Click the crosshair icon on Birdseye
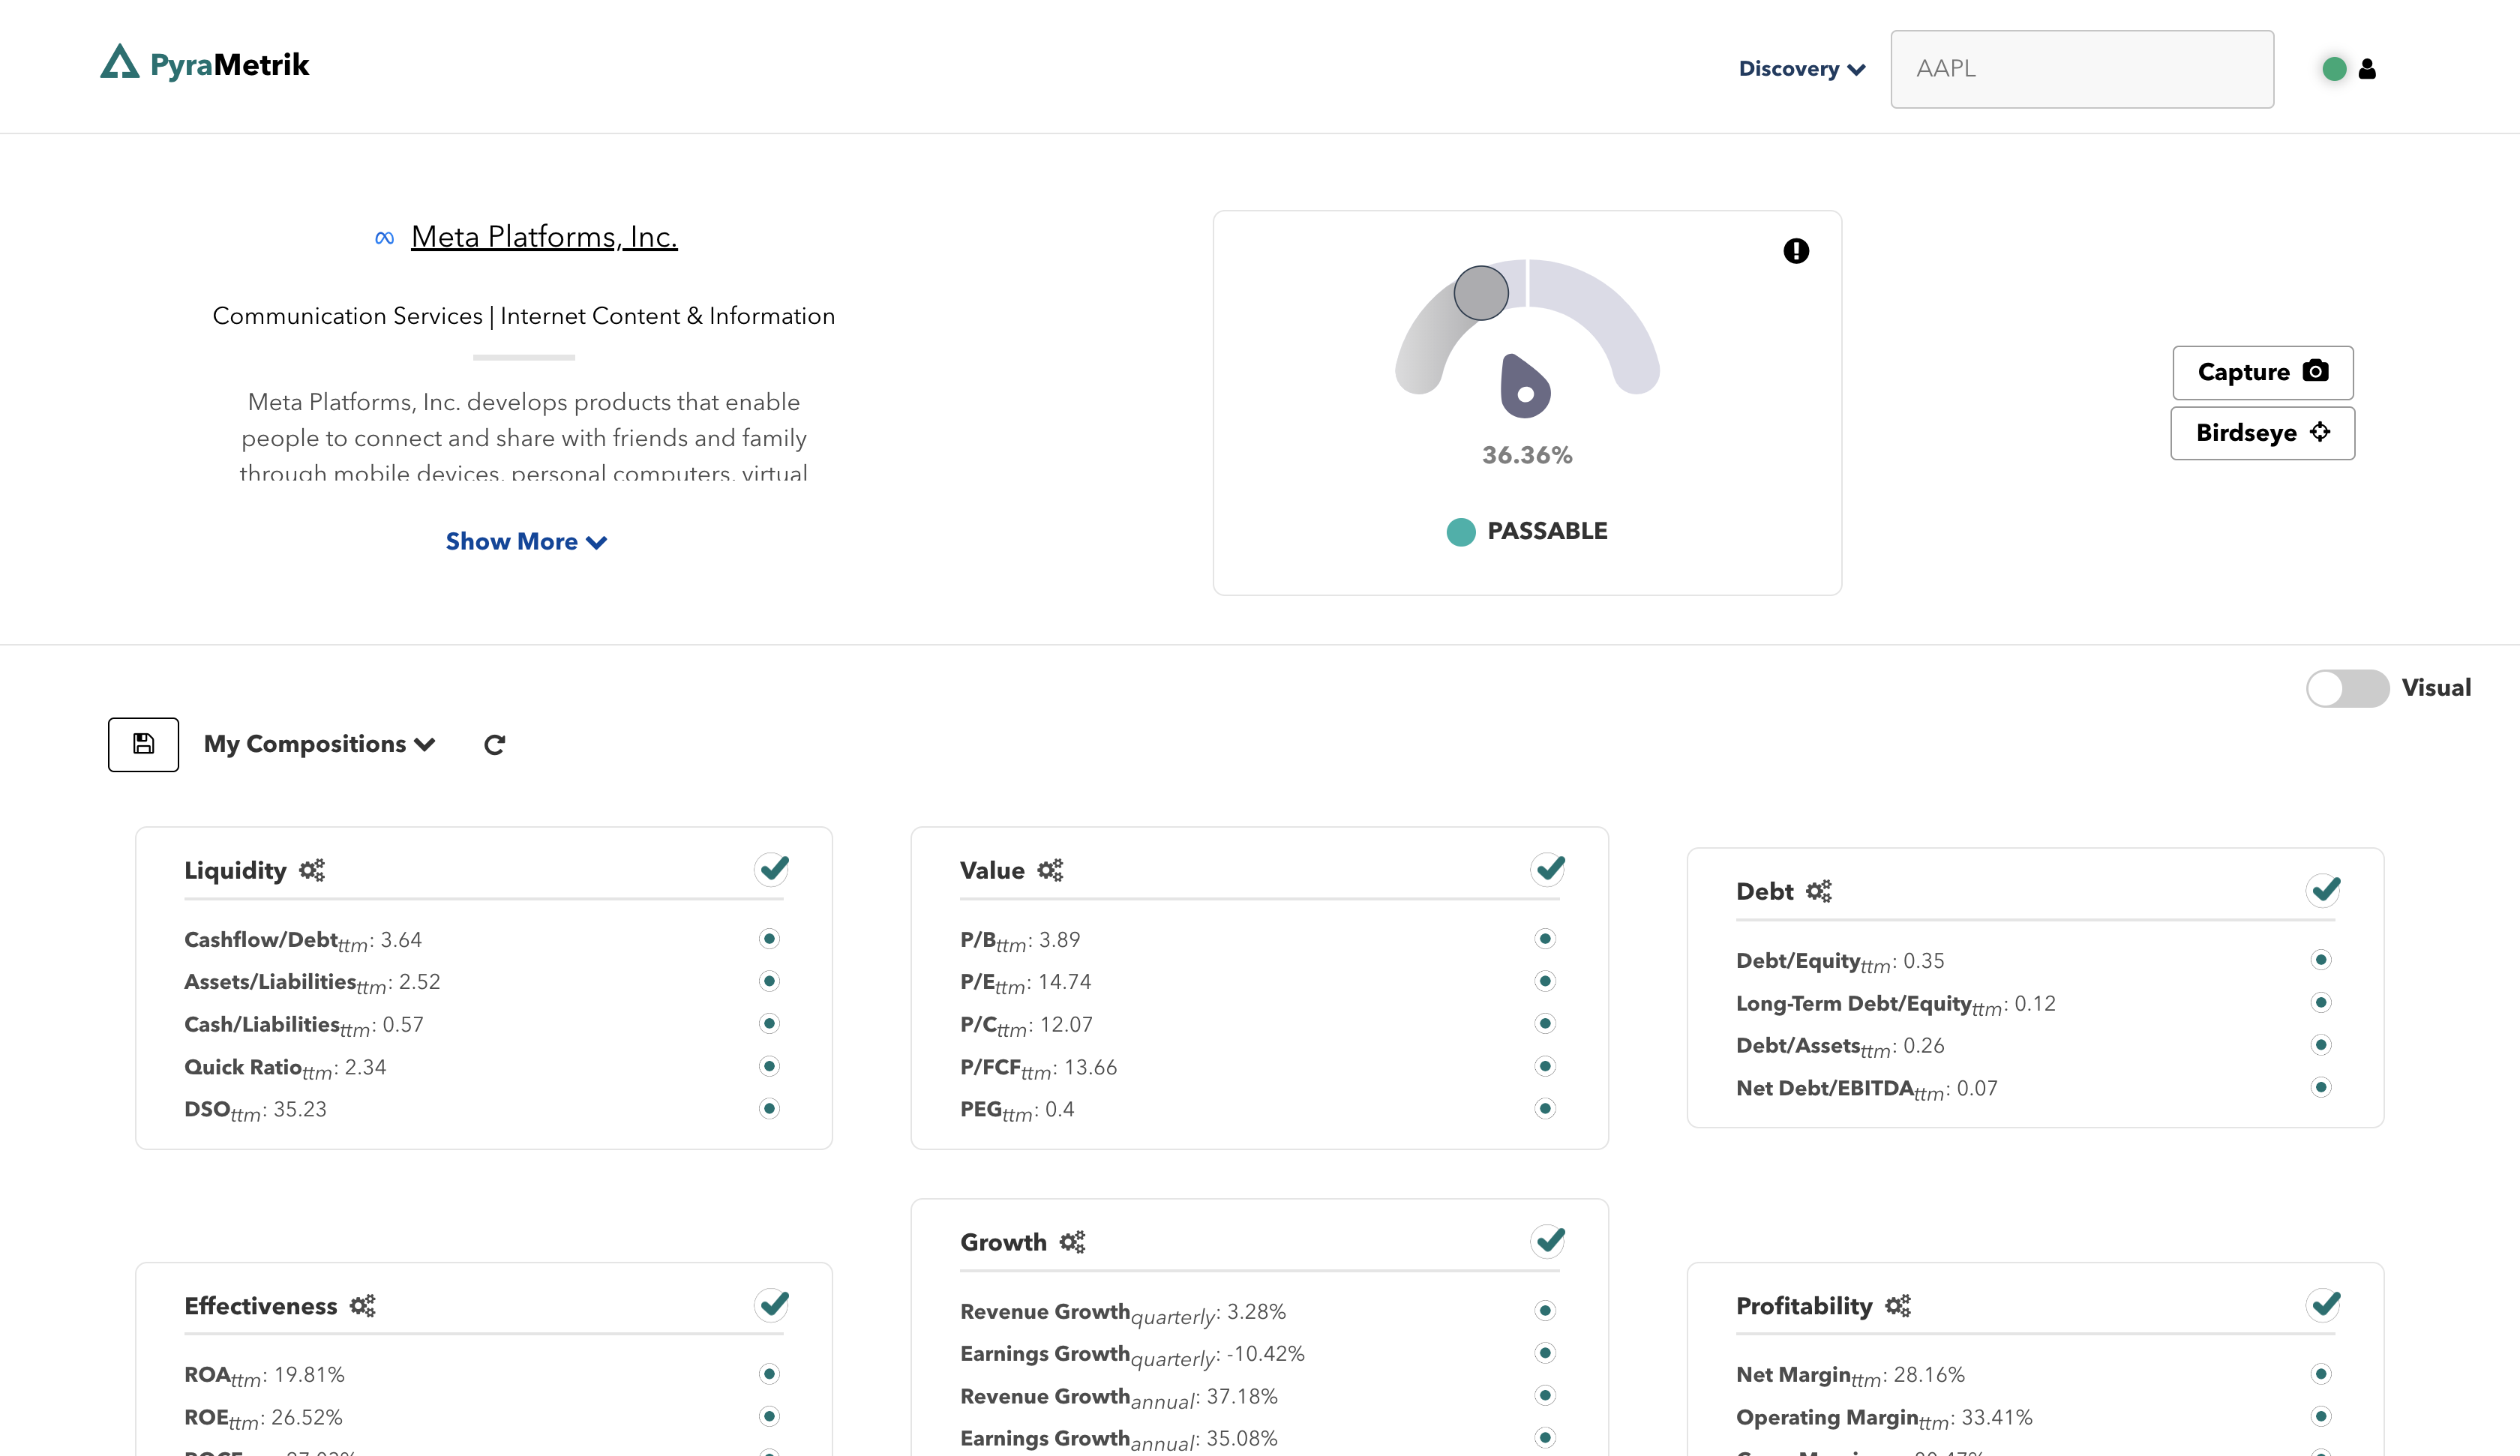 click(x=2320, y=432)
